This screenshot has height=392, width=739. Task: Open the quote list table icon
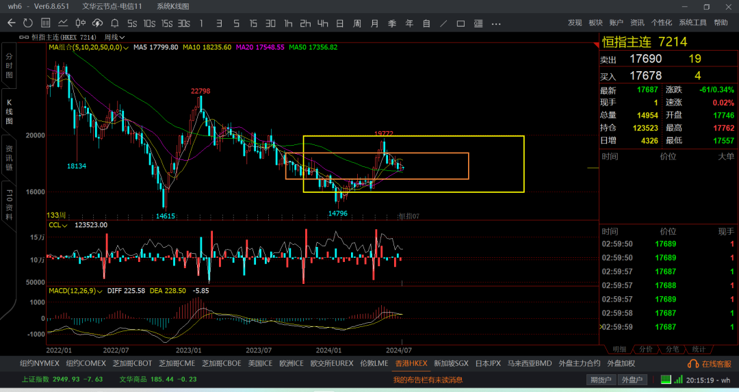(45, 23)
